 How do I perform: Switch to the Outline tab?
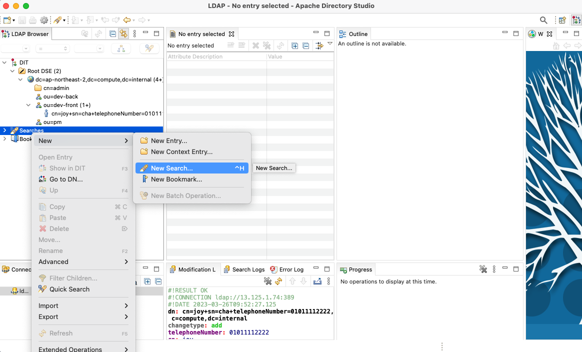click(353, 34)
